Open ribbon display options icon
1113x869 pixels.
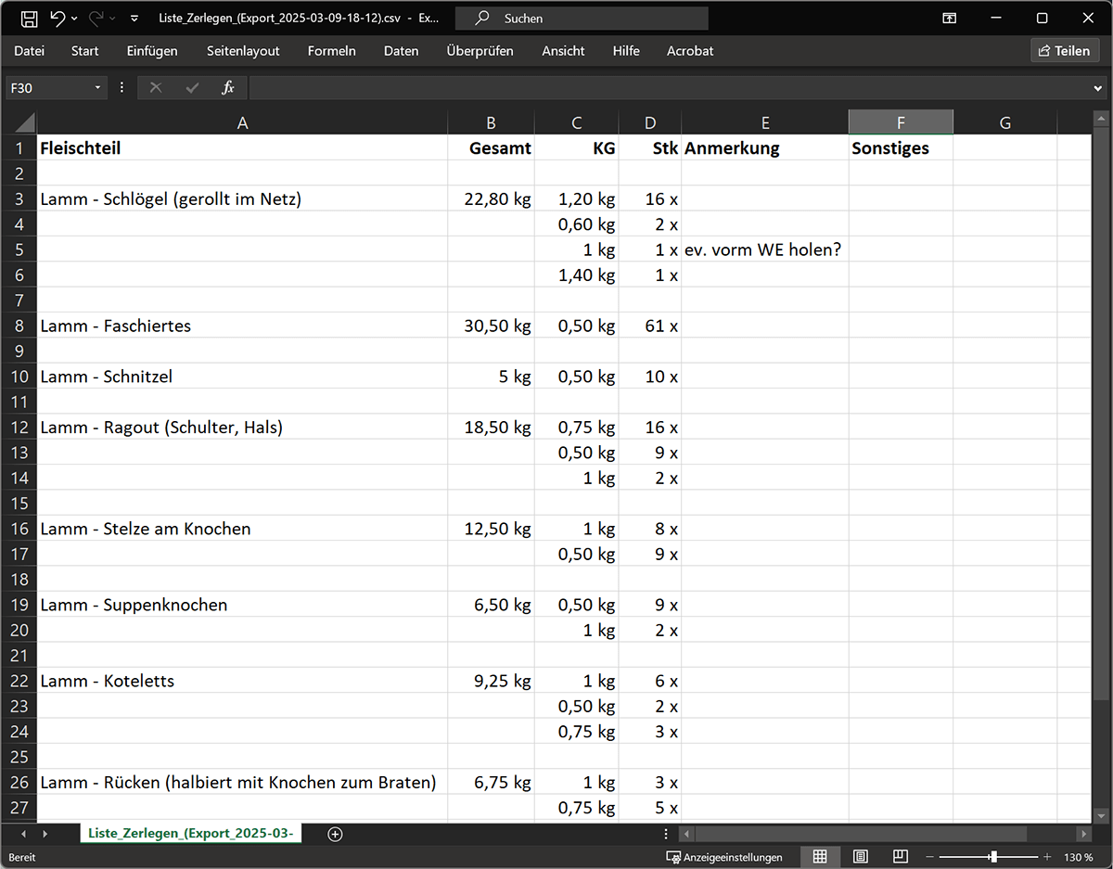point(949,19)
